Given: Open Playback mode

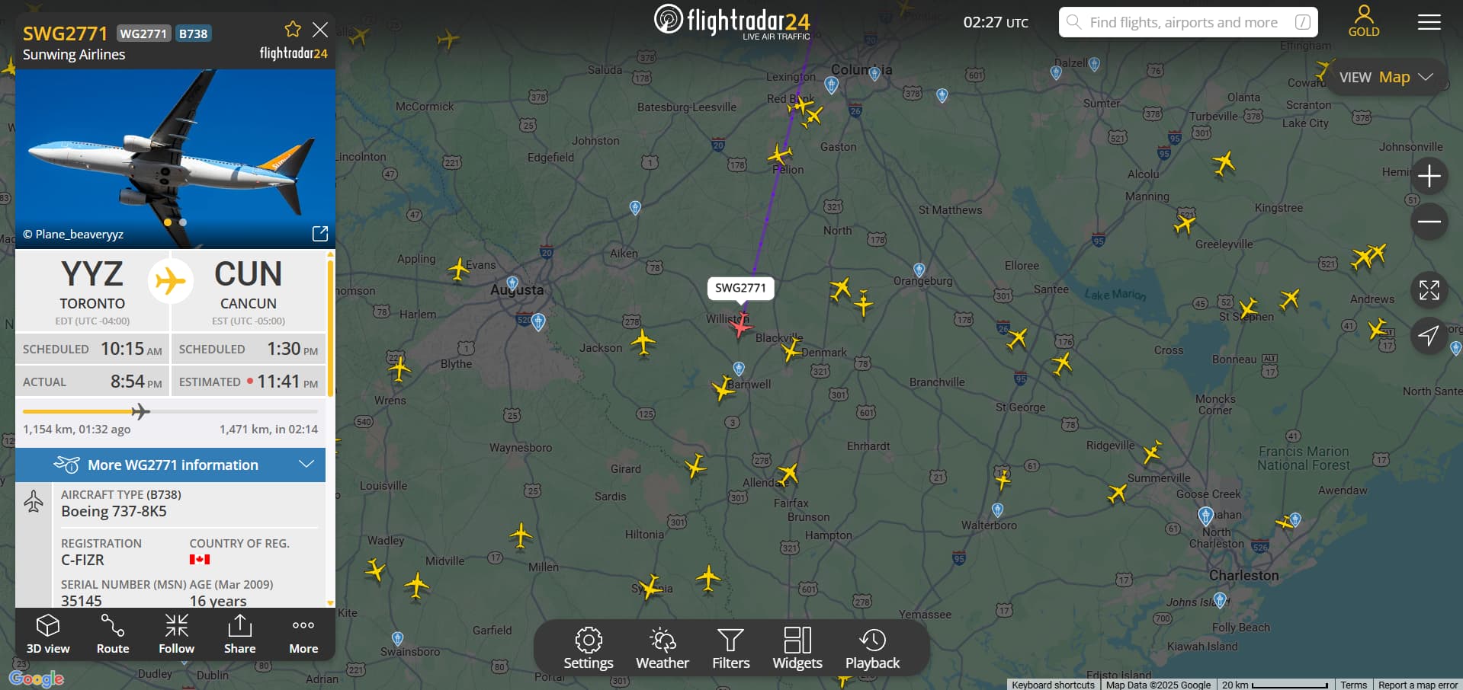Looking at the screenshot, I should pyautogui.click(x=872, y=648).
